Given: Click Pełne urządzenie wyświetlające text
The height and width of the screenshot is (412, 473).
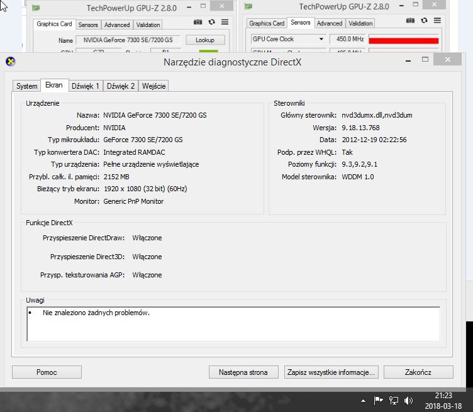Looking at the screenshot, I should (151, 164).
